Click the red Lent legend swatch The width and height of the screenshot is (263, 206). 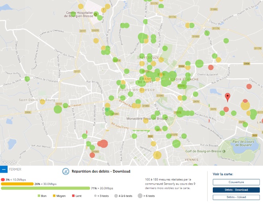point(73,196)
